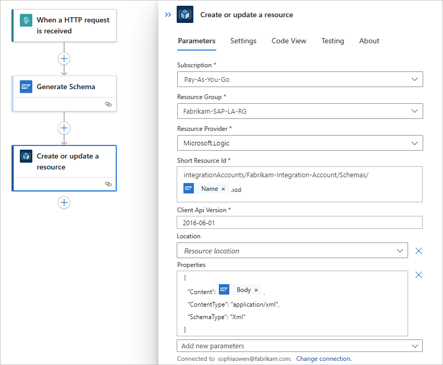The image size is (443, 365).
Task: Add a step after Create or update a resource
Action: click(64, 202)
